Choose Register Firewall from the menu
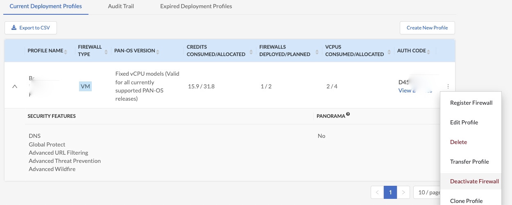Viewport: 512px width, 205px height. click(x=471, y=103)
